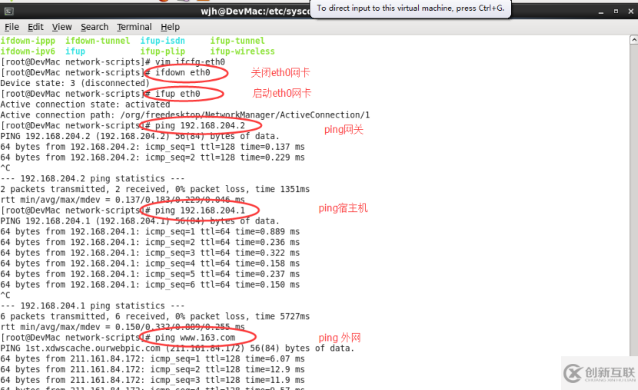
Task: Click the 'ifup-plip' file name
Action: [x=163, y=51]
